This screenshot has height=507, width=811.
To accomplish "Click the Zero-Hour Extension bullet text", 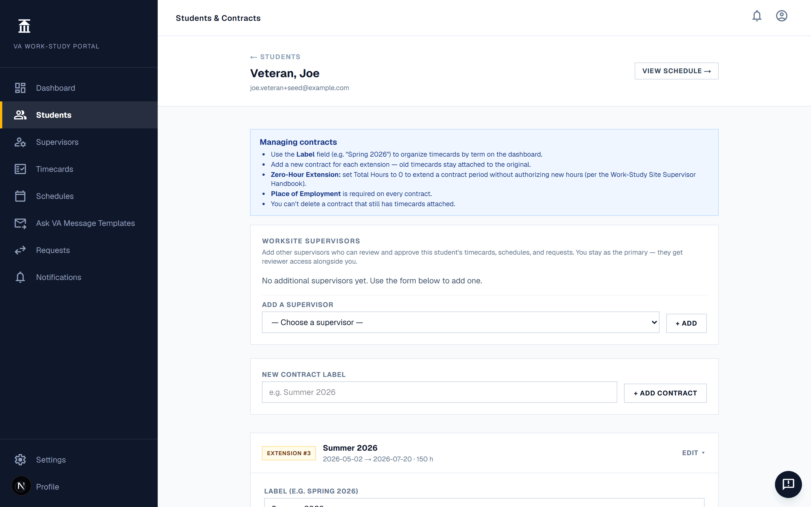I will coord(483,179).
